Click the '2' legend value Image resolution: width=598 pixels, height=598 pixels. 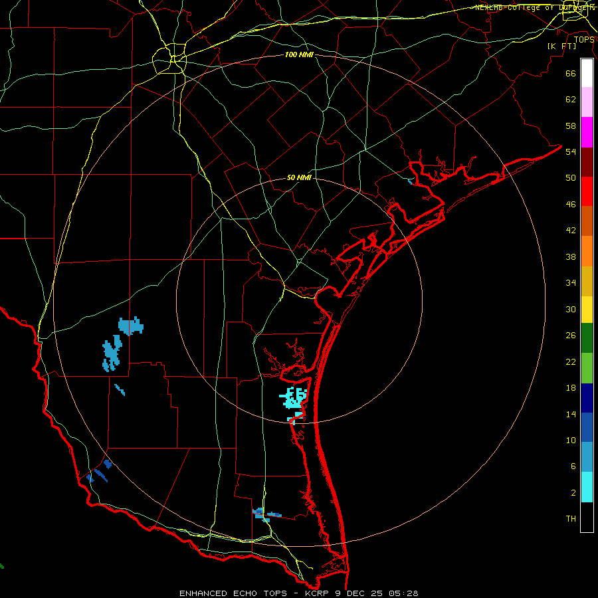tap(573, 493)
